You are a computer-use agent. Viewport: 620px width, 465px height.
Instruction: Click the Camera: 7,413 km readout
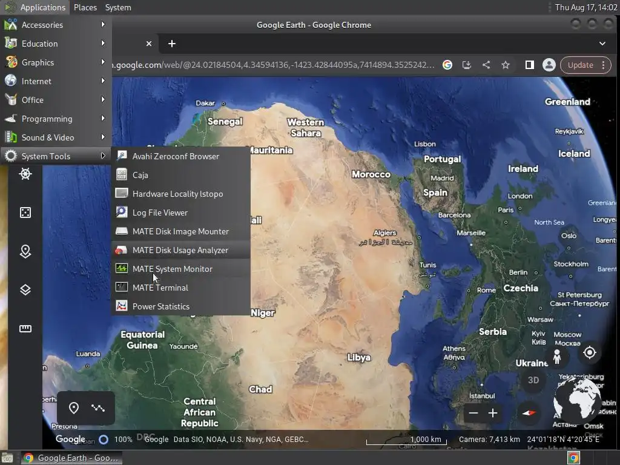pyautogui.click(x=489, y=440)
